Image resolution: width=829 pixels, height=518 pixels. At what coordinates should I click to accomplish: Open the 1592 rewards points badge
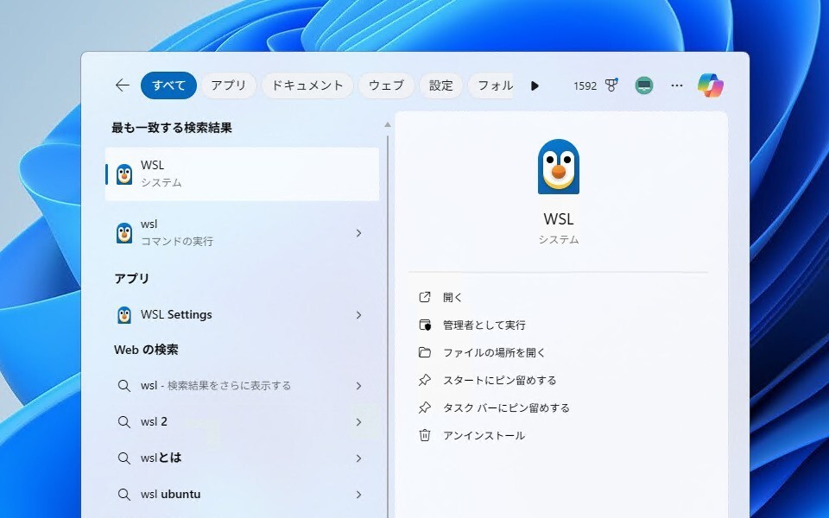point(585,85)
